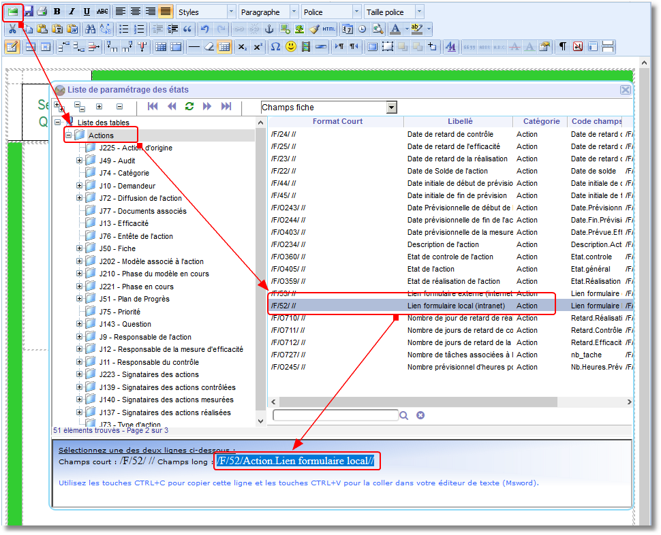The image size is (661, 535).
Task: Toggle justified text alignment
Action: click(x=166, y=12)
